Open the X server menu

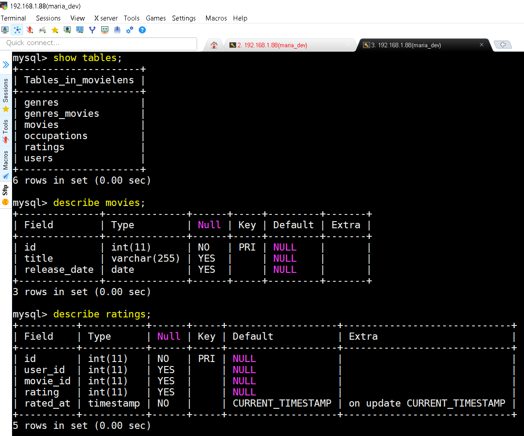pos(106,18)
